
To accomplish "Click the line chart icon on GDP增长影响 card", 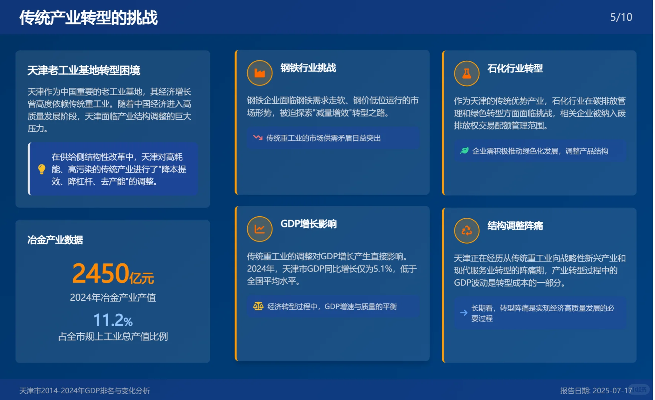I will coord(259,229).
